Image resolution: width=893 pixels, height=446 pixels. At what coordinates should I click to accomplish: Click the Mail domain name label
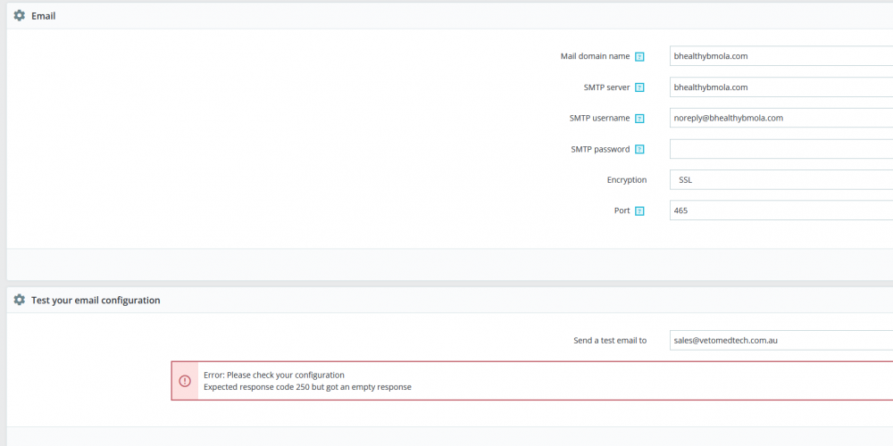point(595,56)
